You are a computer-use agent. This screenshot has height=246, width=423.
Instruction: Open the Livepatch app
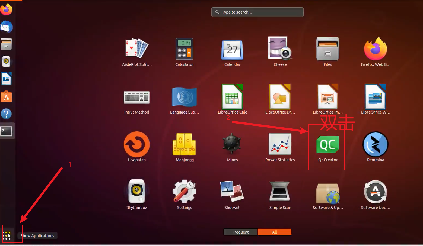click(x=137, y=144)
